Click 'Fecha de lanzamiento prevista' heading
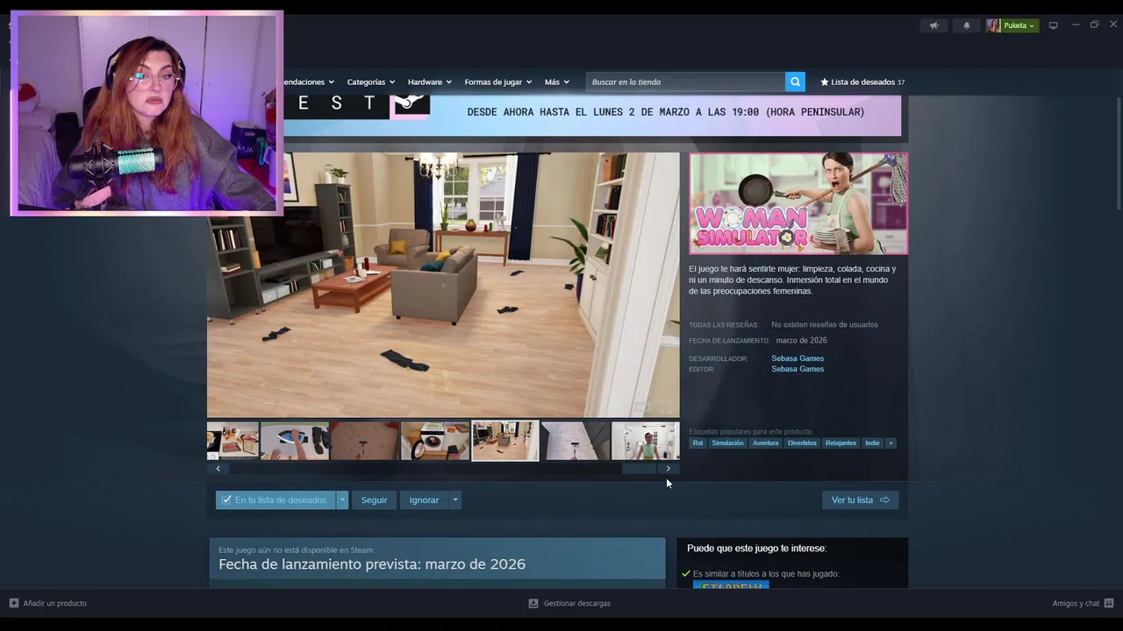1123x631 pixels. coord(372,564)
